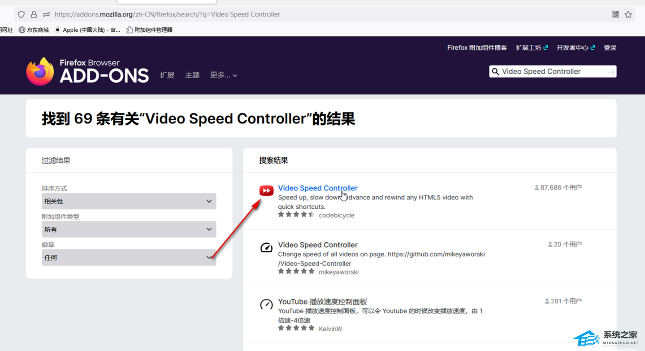645x351 pixels.
Task: Click author name codebicycle
Action: pyautogui.click(x=337, y=215)
